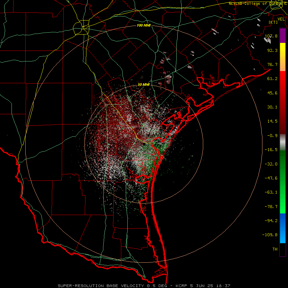Click the green segment of the color bar
This screenshot has width=288, height=288.
click(283, 182)
